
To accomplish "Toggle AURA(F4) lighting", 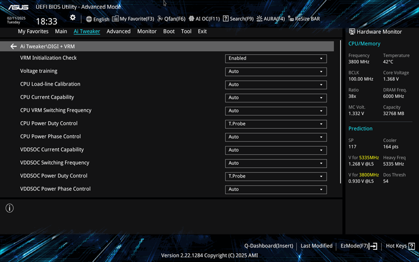I will (271, 19).
